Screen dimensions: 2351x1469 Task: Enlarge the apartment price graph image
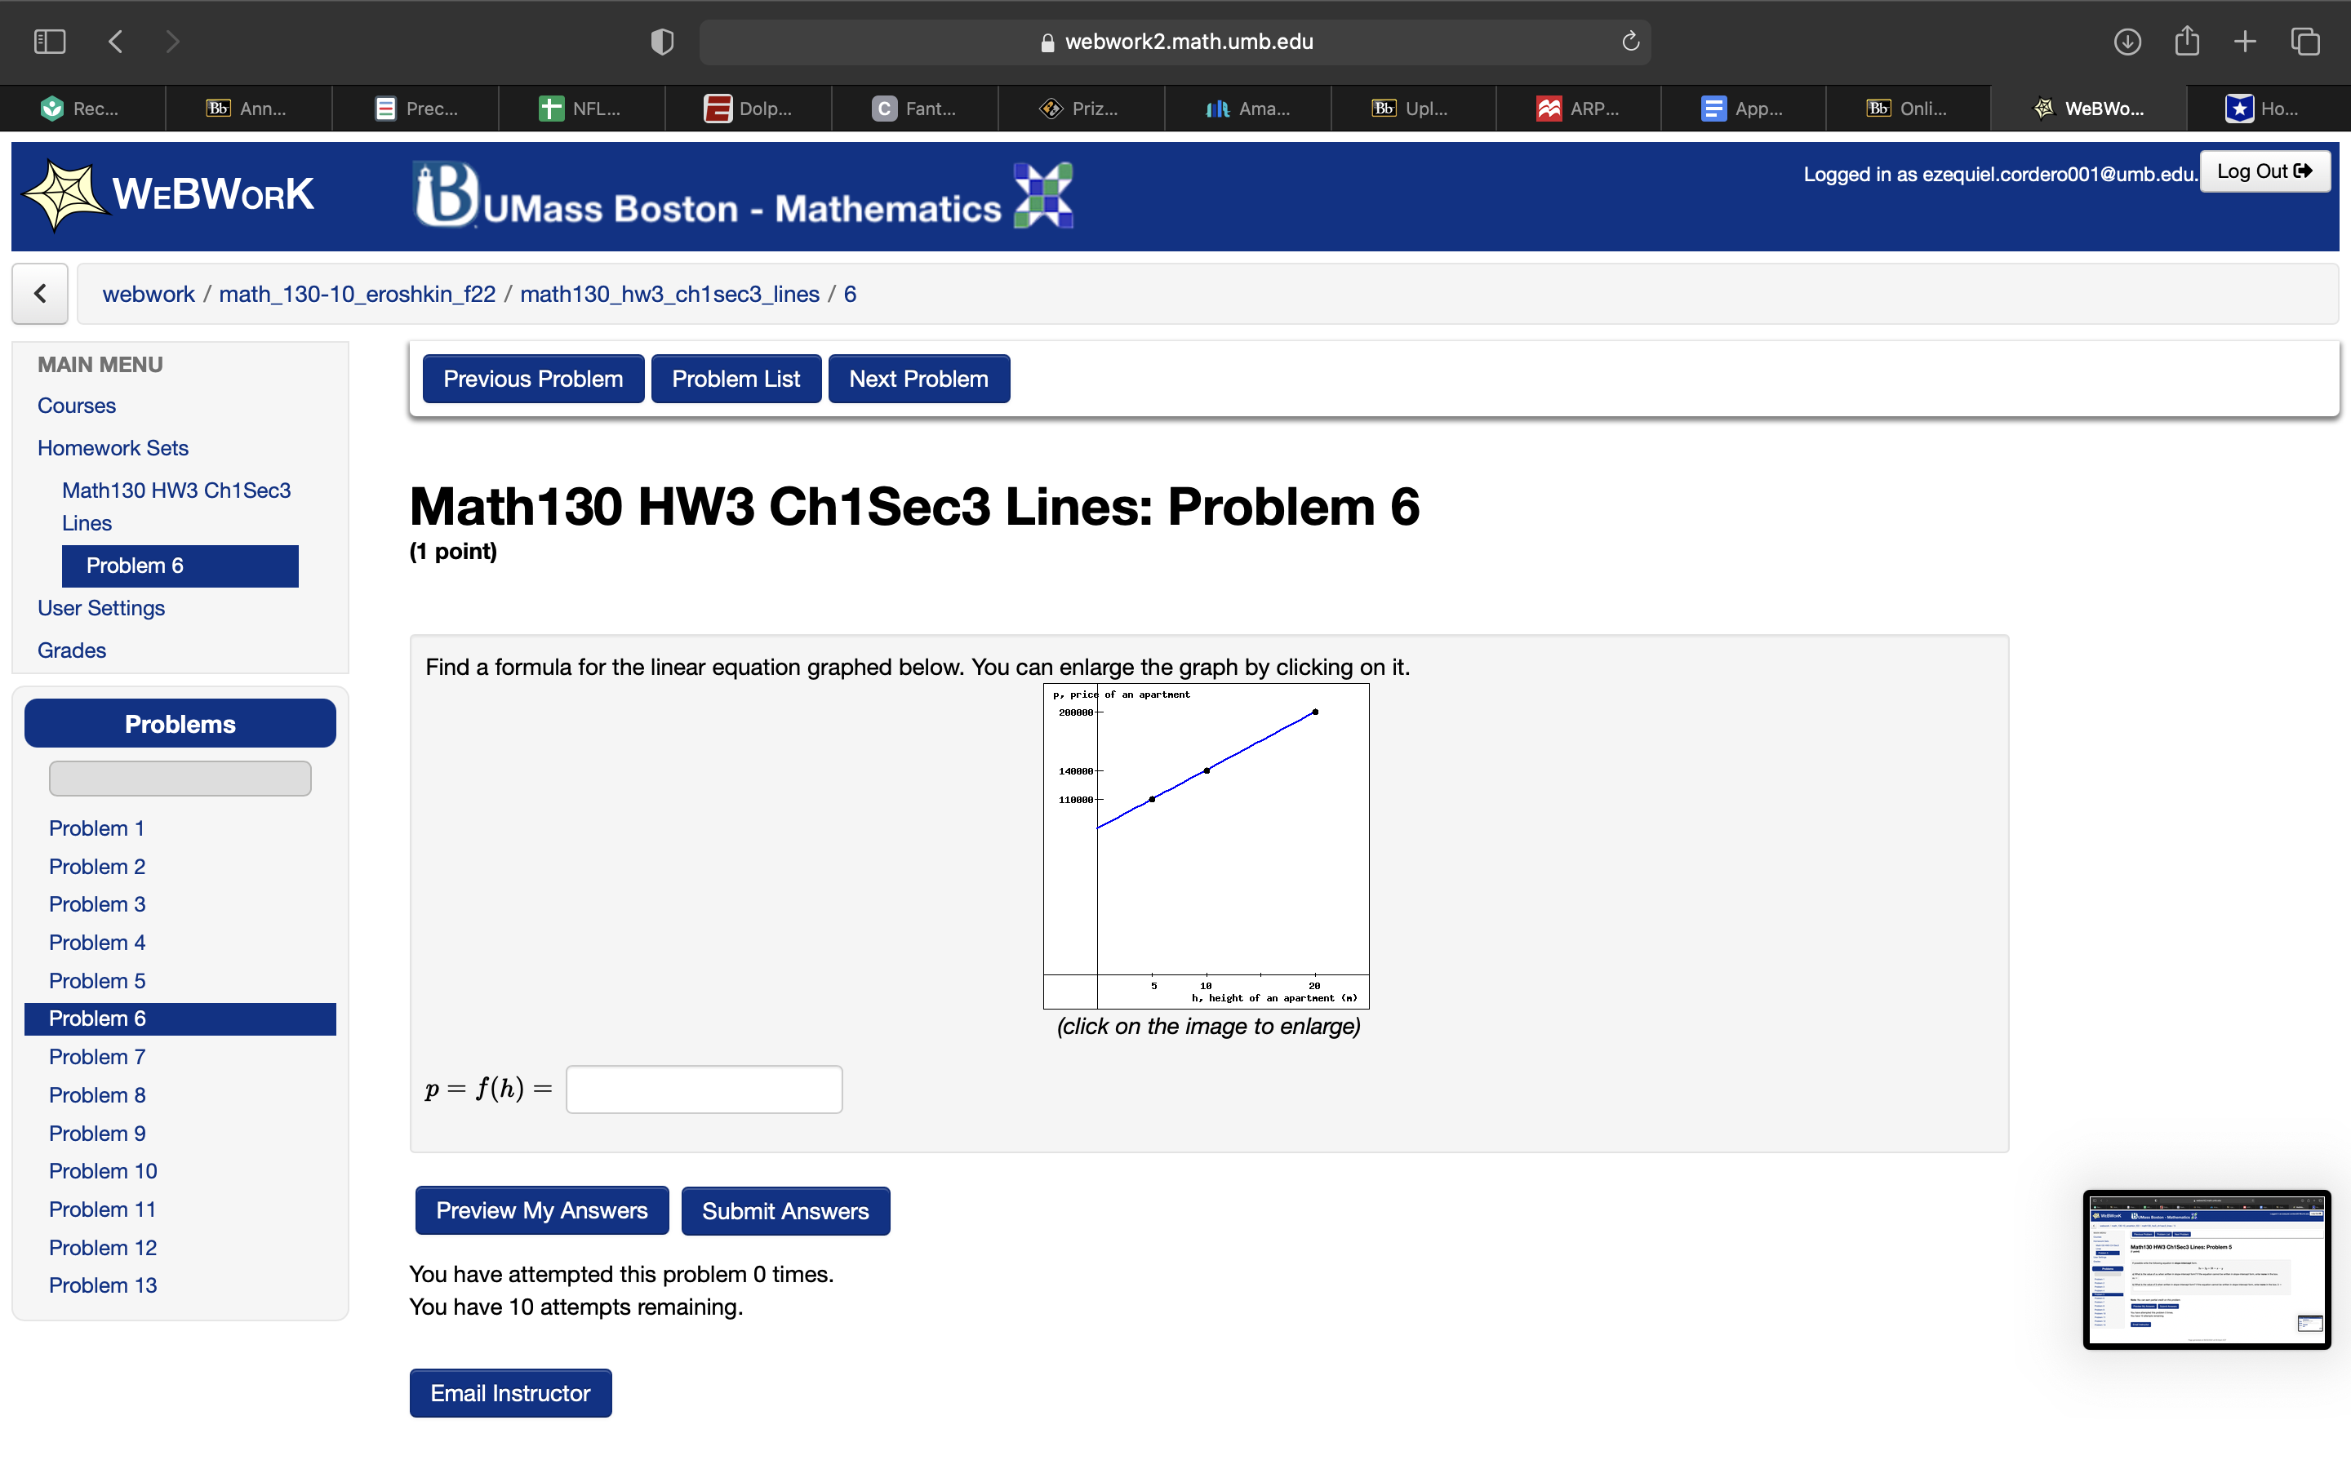coord(1207,845)
